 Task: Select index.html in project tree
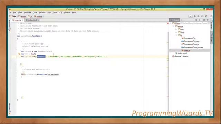(x=182, y=53)
